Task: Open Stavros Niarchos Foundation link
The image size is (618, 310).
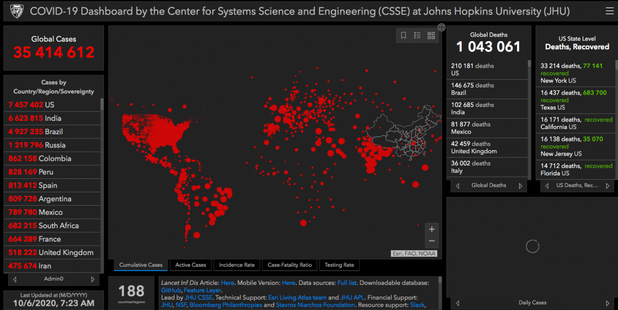Action: click(315, 305)
